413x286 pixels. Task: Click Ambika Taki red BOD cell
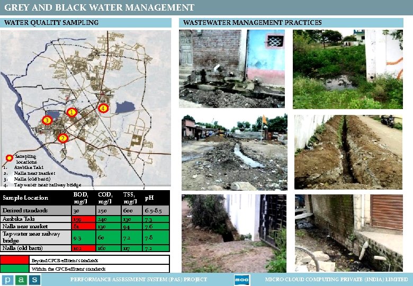point(83,219)
